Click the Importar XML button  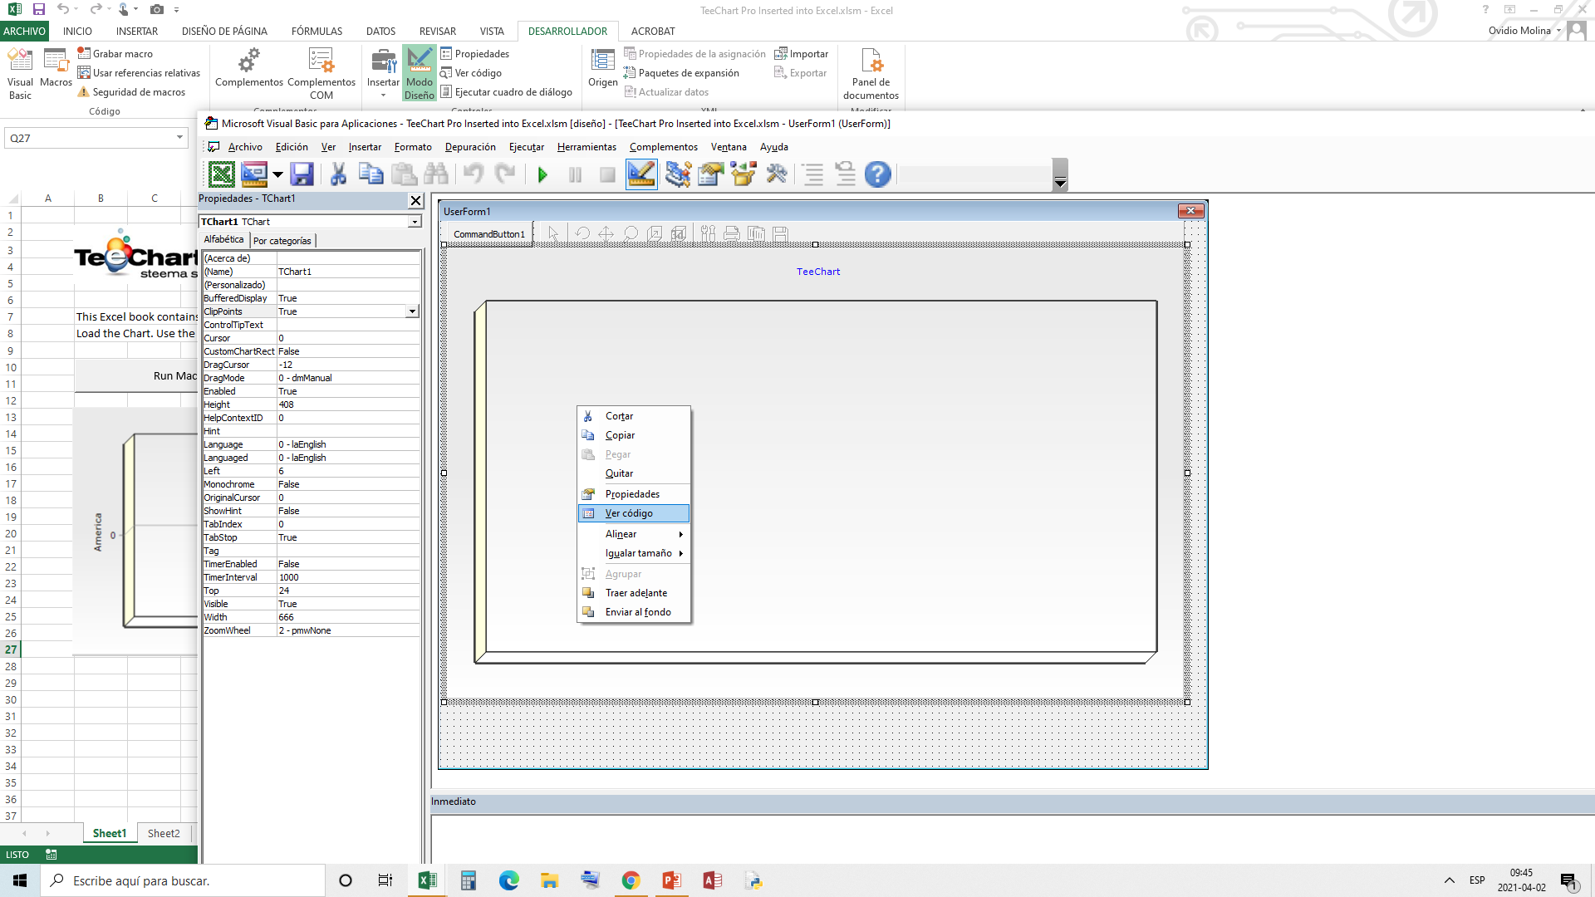coord(801,54)
